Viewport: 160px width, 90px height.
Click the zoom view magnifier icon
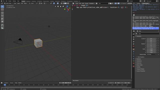(x=63, y=6)
